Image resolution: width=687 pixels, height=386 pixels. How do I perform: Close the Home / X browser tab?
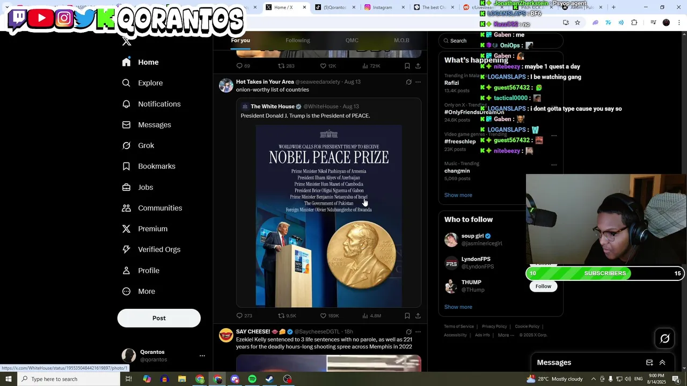pos(304,8)
